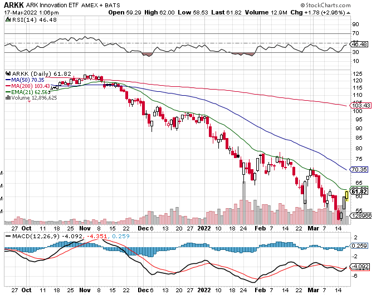Click the tallest gray volume bar at Jan 24
The width and height of the screenshot is (386, 295).
click(x=244, y=203)
